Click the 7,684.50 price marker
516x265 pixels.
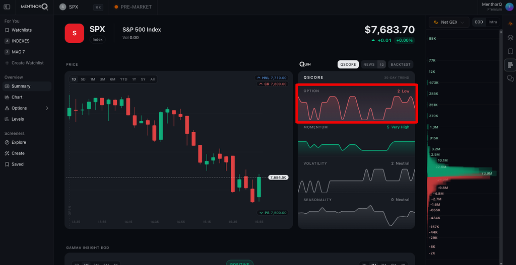278,178
